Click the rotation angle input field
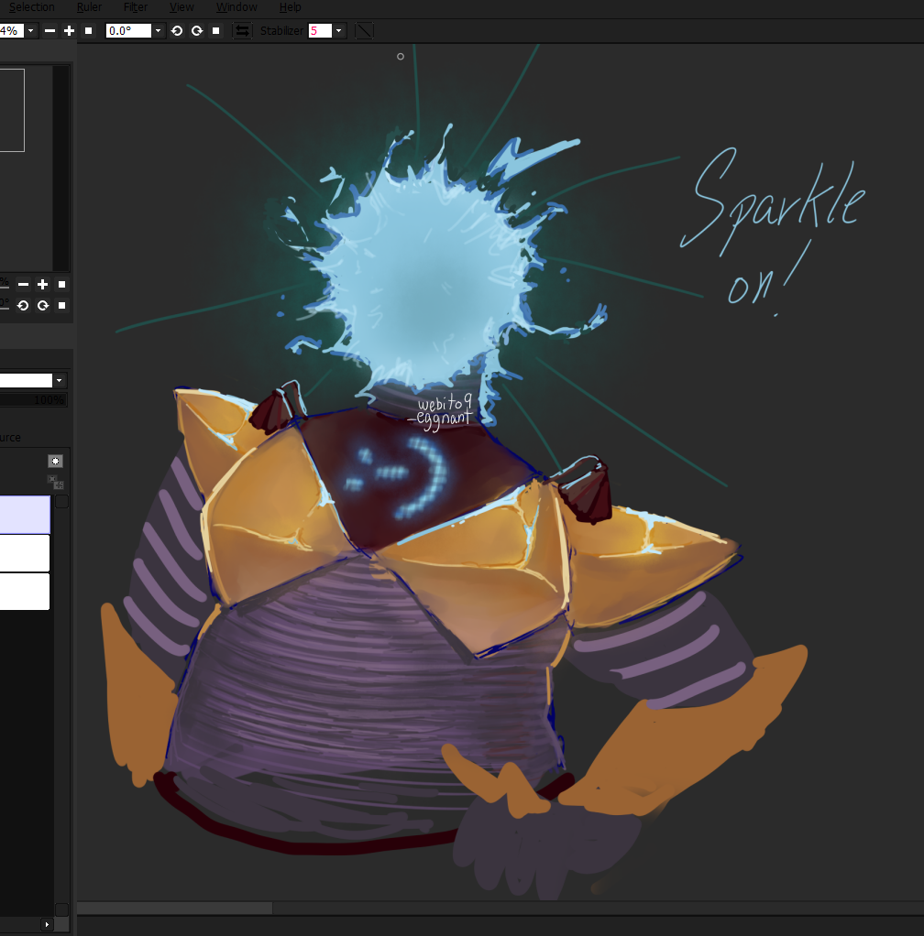The height and width of the screenshot is (936, 924). pos(127,31)
